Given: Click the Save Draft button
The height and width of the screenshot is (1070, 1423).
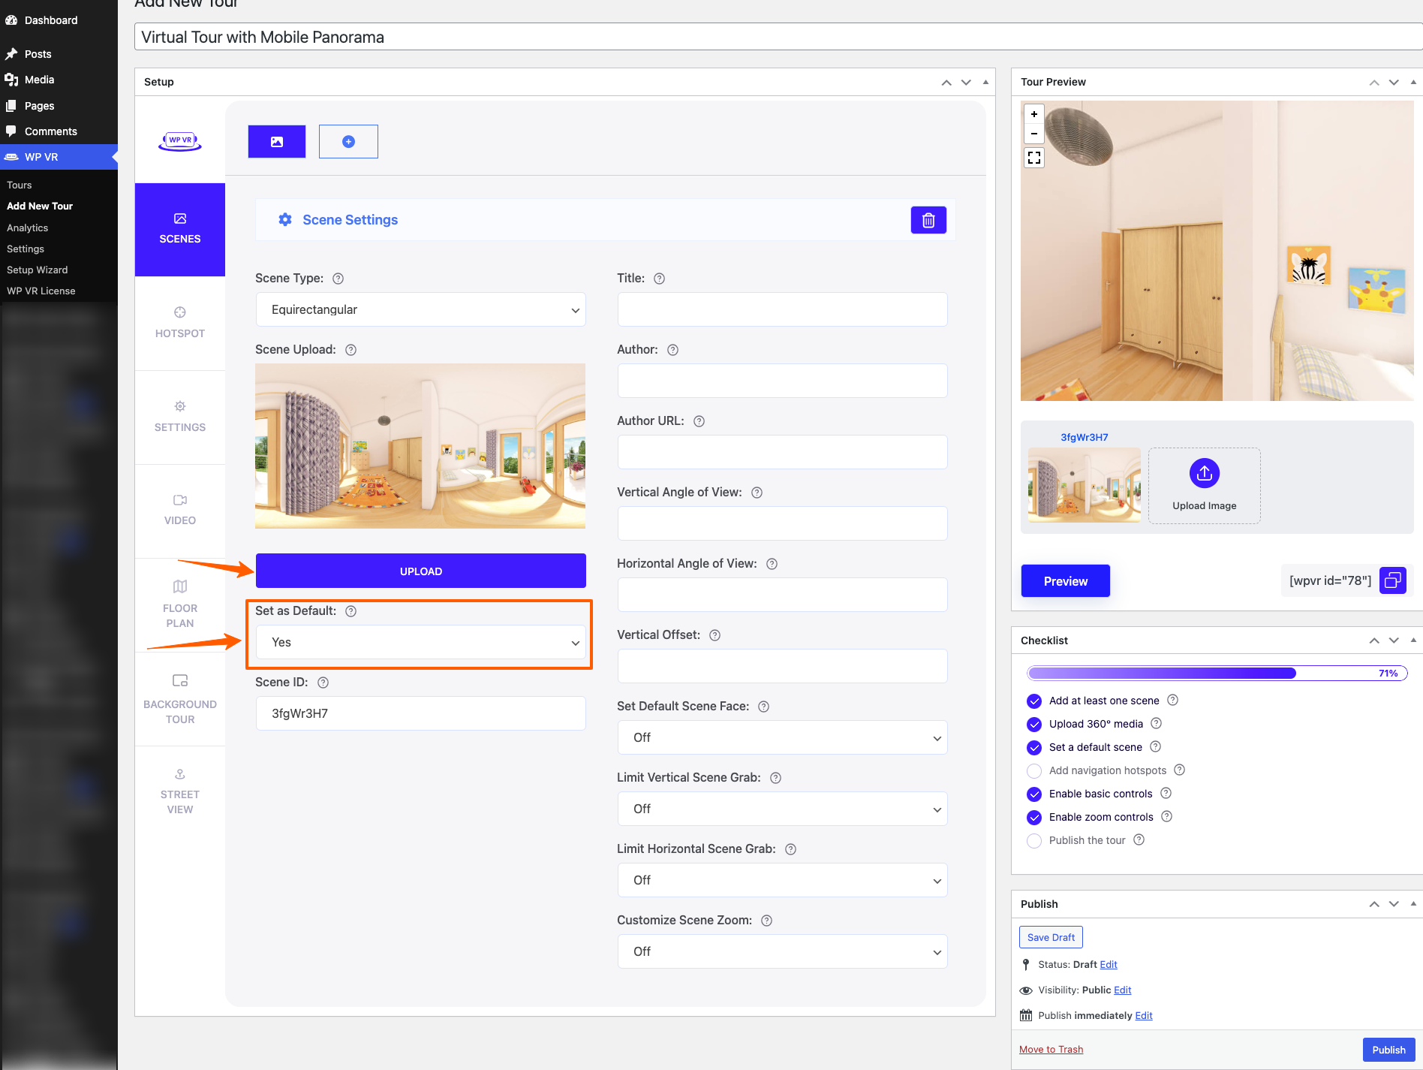Looking at the screenshot, I should click(x=1051, y=937).
